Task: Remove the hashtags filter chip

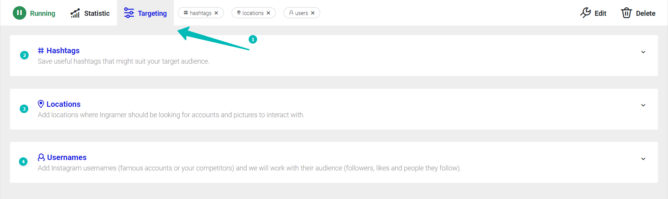Action: pos(216,13)
